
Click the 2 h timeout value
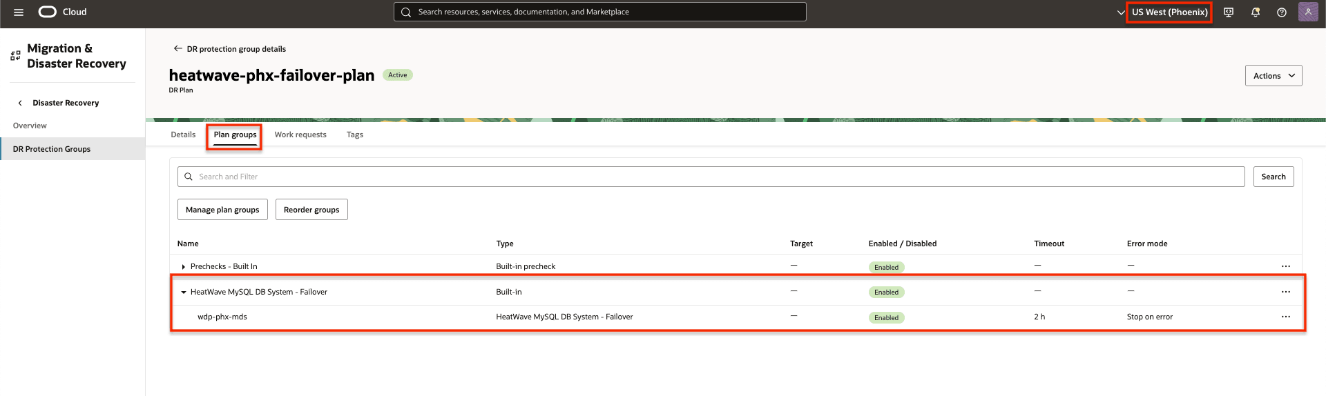click(x=1039, y=317)
